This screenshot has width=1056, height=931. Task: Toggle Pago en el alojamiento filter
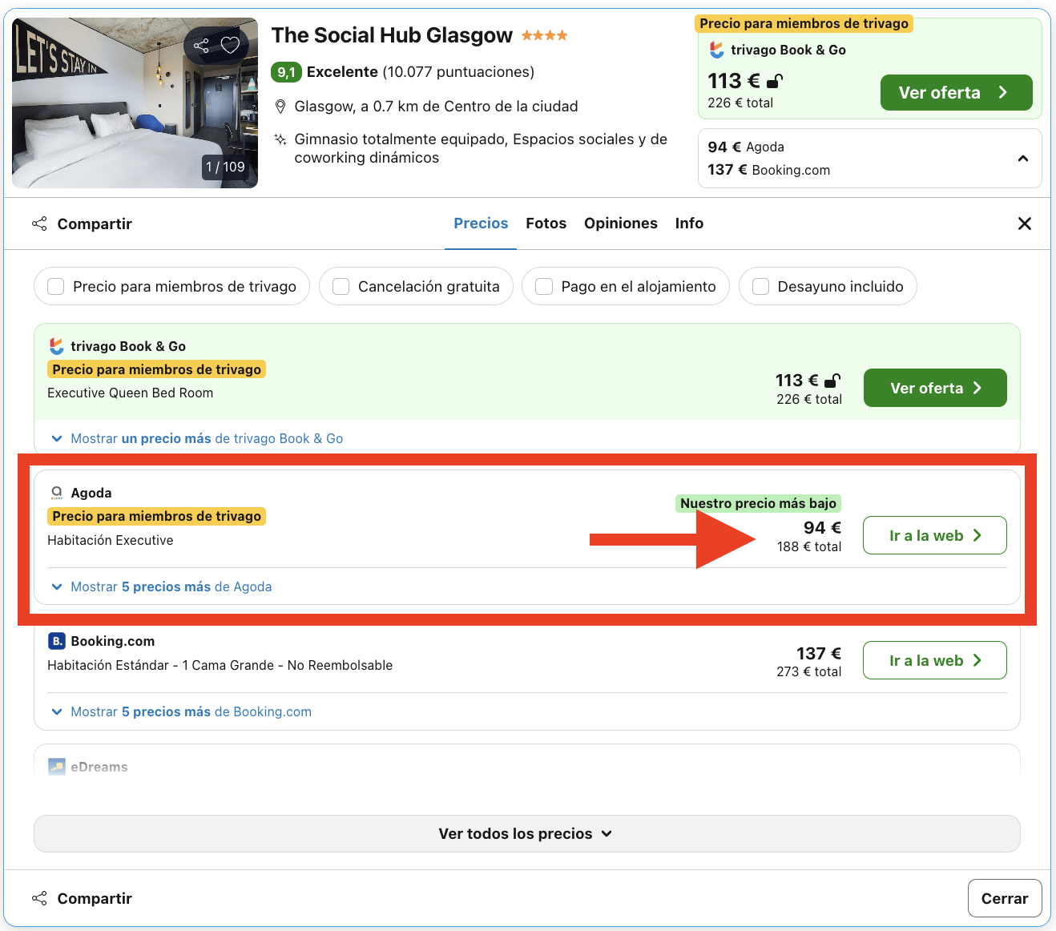point(544,287)
